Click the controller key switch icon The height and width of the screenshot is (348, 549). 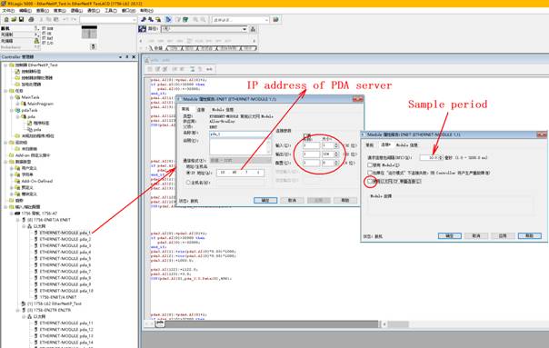[89, 32]
